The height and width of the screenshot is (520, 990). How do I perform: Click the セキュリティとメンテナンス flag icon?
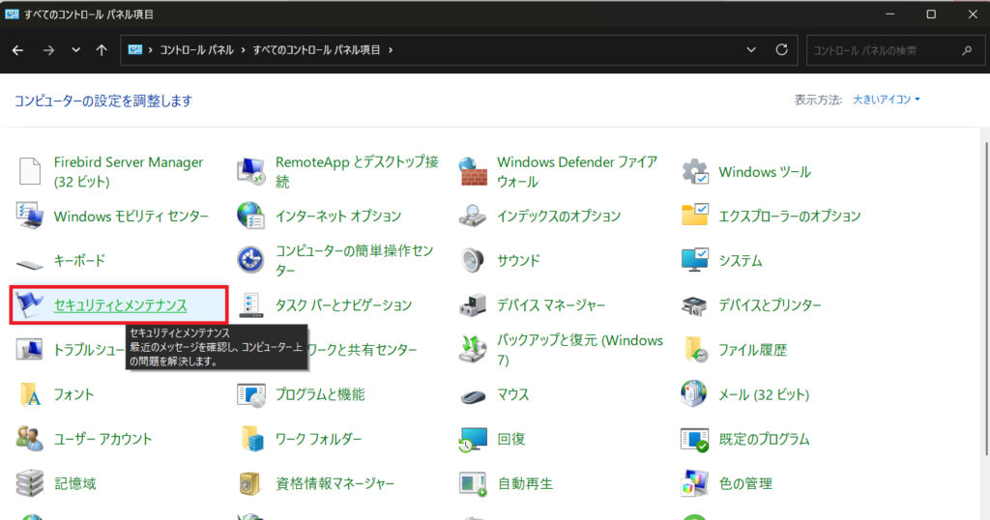[30, 304]
